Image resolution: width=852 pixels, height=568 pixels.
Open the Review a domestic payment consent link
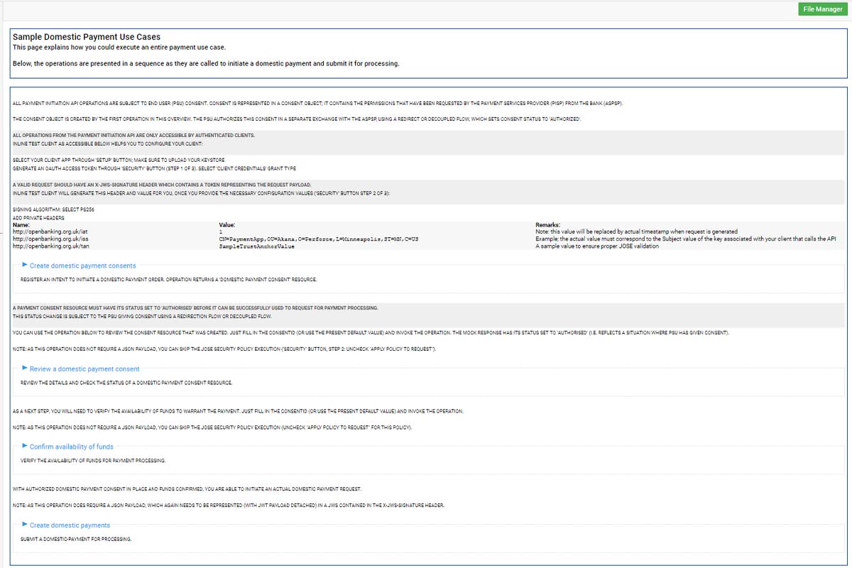84,368
